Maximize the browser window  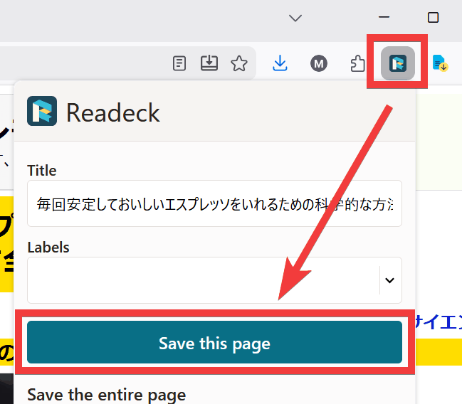tap(433, 17)
